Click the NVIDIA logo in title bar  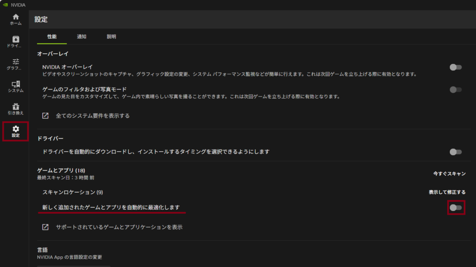click(x=5, y=5)
